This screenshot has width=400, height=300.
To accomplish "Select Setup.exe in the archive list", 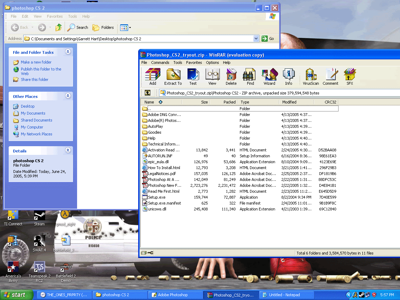I will [157, 197].
